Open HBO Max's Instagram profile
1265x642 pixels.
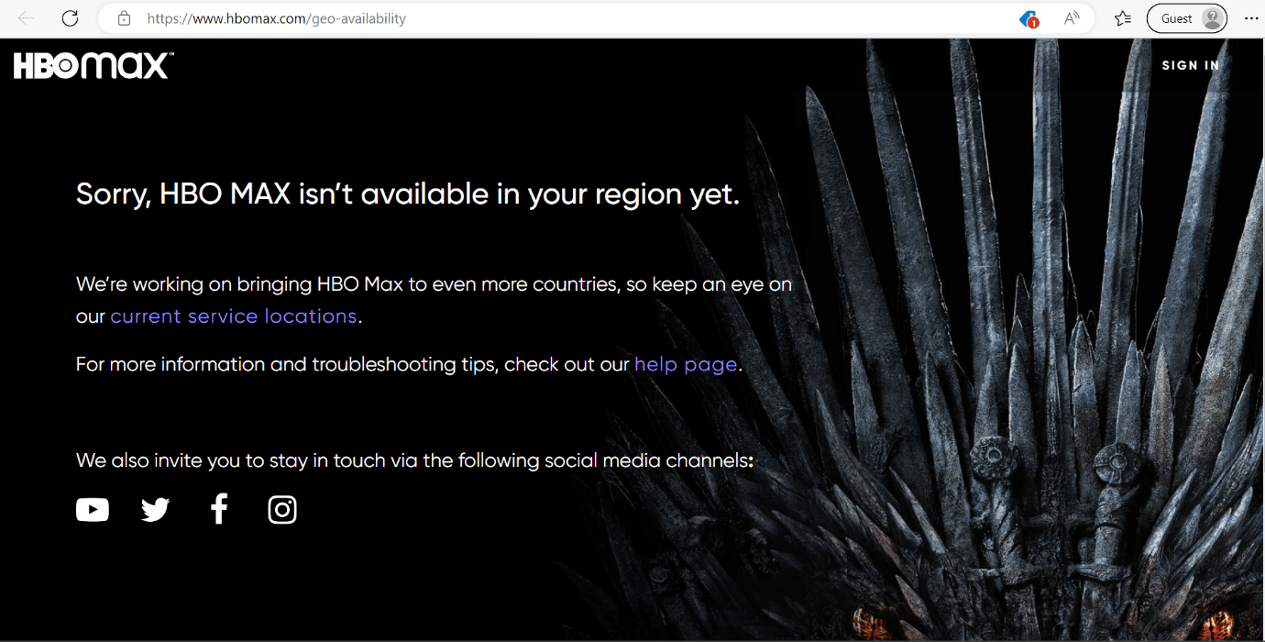pos(281,509)
